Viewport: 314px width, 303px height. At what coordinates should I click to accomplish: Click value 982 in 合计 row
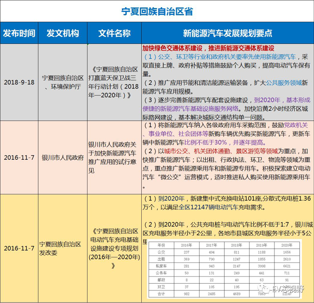pos(187,294)
